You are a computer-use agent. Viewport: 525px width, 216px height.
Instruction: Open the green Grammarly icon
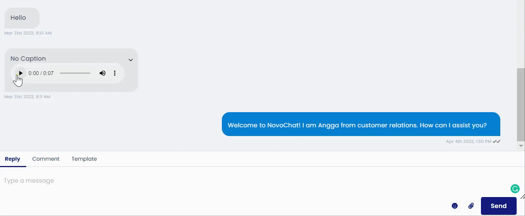tap(515, 188)
